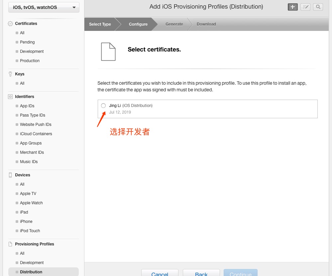This screenshot has height=276, width=332.
Task: Click the Certificates section seal icon
Action: click(10, 24)
